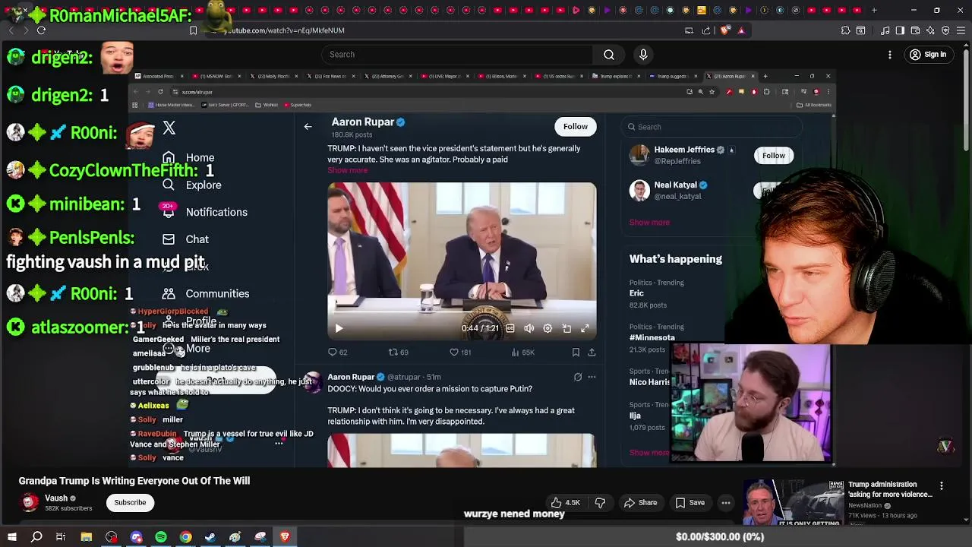Open the Superchats bookmark in inner Chrome
972x547 pixels.
[296, 105]
